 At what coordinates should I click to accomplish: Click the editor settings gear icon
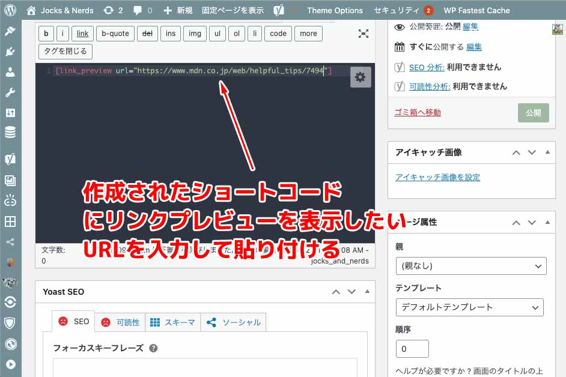pos(360,77)
